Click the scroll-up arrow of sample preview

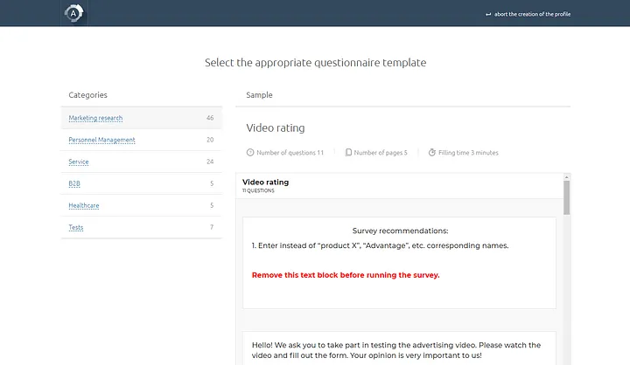click(566, 177)
